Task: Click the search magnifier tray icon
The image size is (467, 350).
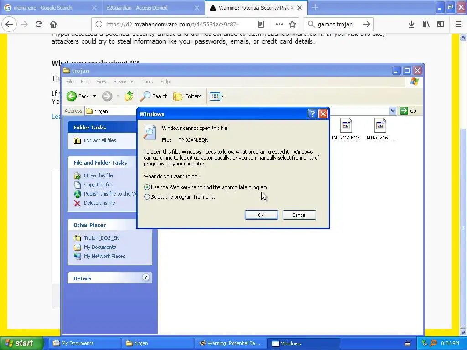Action: pos(433,343)
